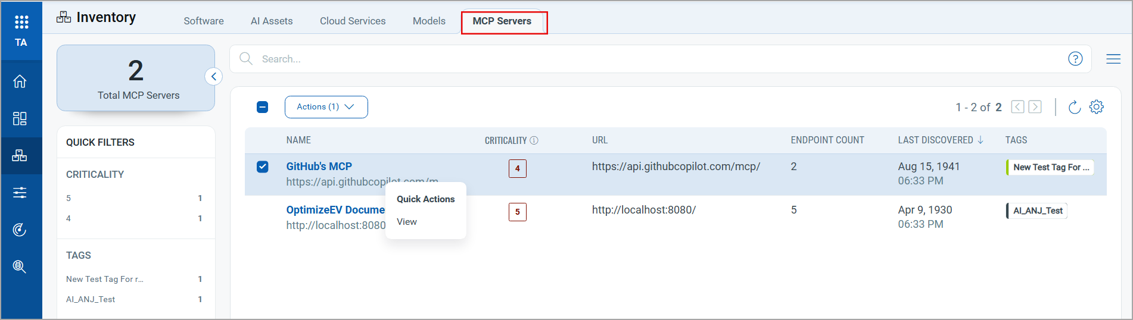Sort by Last Discovered arrow
Screen dimensions: 1133x320
tap(981, 140)
